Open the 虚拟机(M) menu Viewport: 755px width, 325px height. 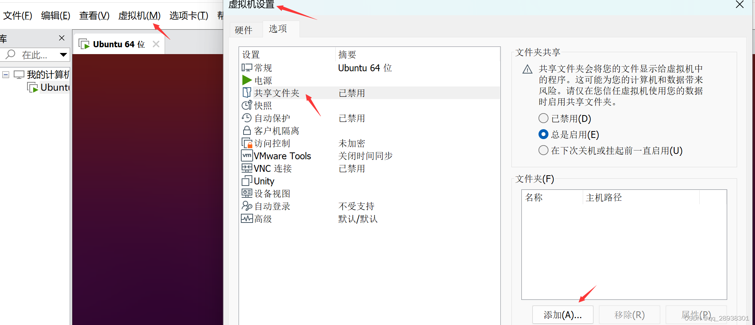(139, 16)
